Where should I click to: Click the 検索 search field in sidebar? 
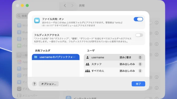22,16
